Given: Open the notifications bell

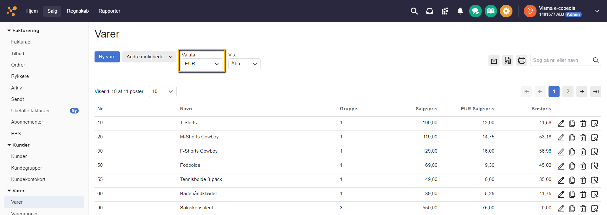Looking at the screenshot, I should coord(460,11).
